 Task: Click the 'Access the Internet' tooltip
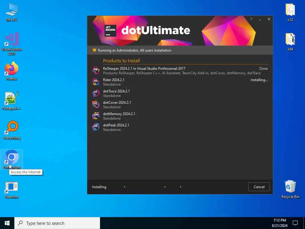(x=26, y=172)
